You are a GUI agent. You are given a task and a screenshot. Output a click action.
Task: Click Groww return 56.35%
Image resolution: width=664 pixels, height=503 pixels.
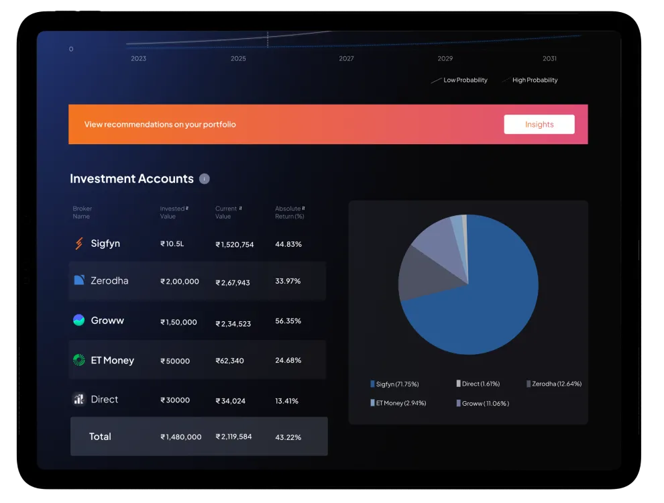pos(288,321)
